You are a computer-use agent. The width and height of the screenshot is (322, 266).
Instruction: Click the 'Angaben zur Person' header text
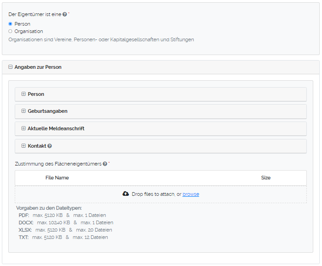click(x=38, y=67)
